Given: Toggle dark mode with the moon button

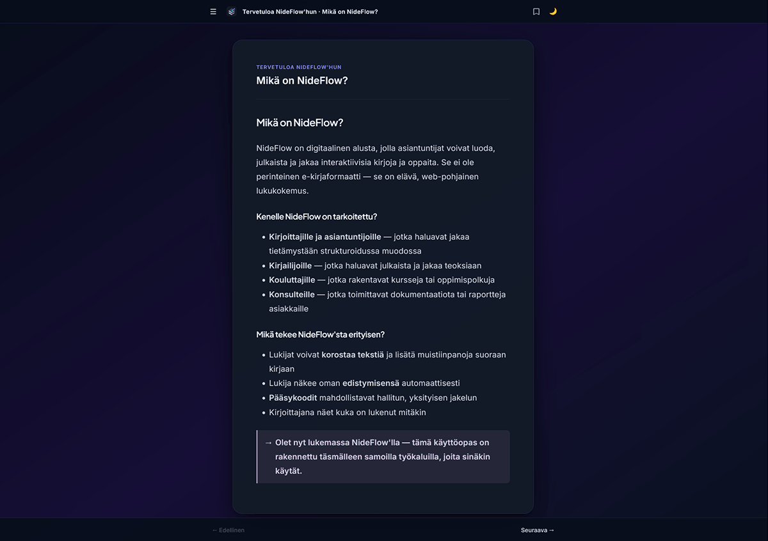Looking at the screenshot, I should coord(553,12).
